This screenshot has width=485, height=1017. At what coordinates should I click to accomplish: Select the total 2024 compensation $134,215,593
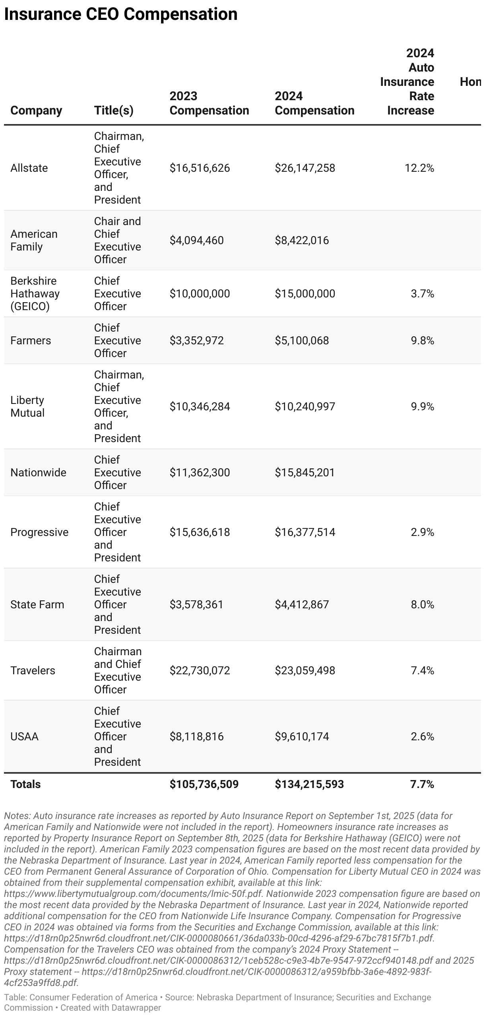pos(309,784)
